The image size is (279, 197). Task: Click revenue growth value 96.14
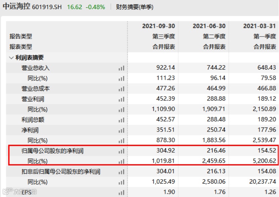pos(218,78)
